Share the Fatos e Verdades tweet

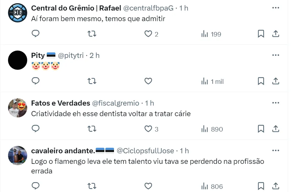(x=276, y=129)
